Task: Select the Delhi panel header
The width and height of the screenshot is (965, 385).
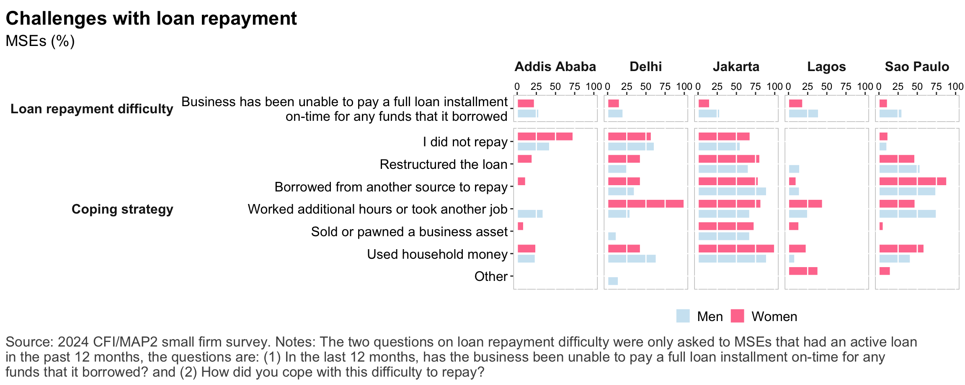Action: [x=645, y=67]
